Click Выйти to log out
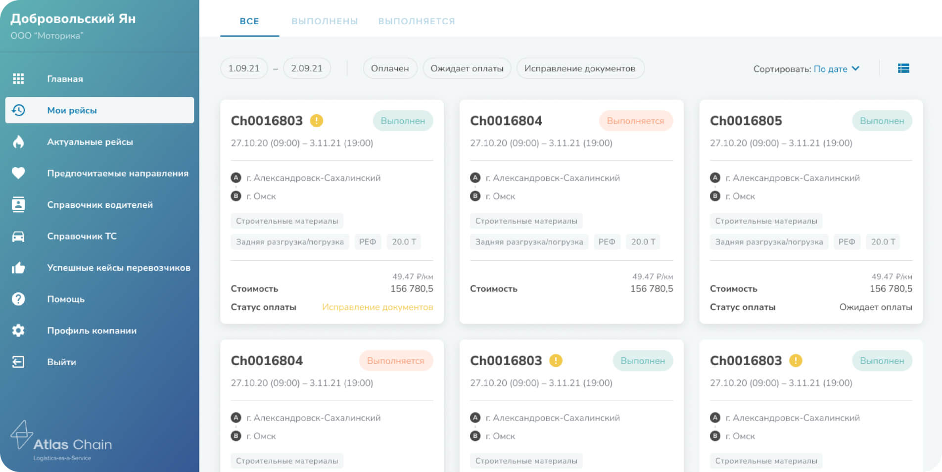942x472 pixels. point(61,362)
